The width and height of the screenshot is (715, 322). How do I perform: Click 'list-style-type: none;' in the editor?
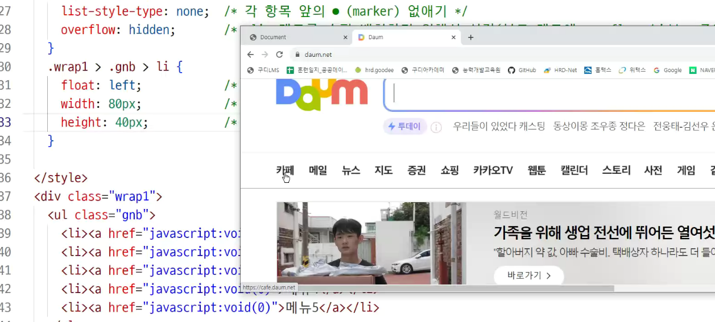click(135, 11)
